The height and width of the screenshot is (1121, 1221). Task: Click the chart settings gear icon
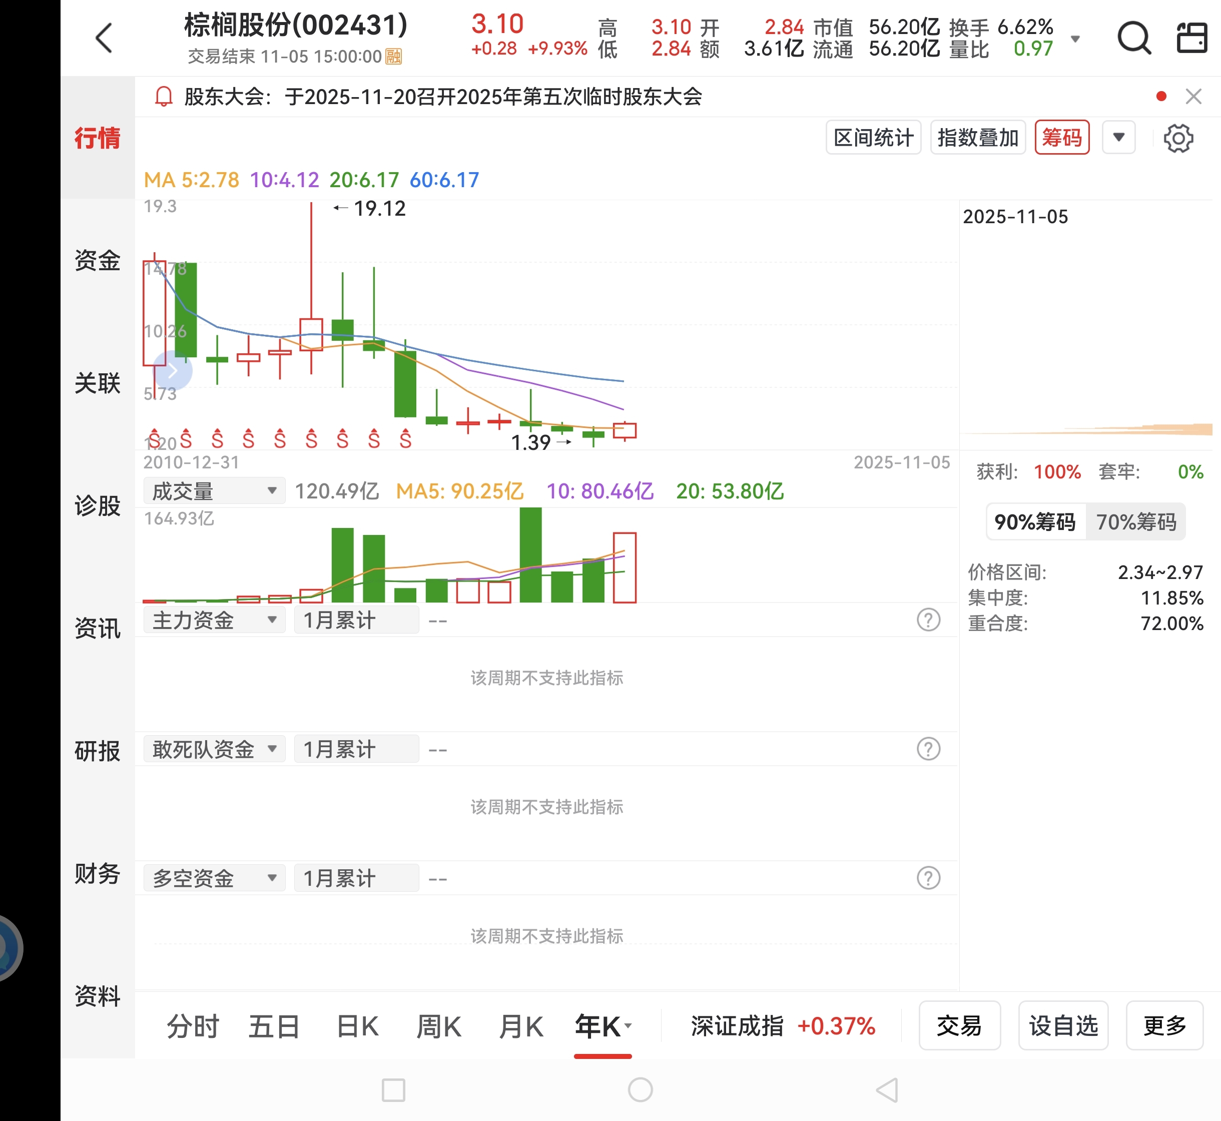click(1178, 138)
